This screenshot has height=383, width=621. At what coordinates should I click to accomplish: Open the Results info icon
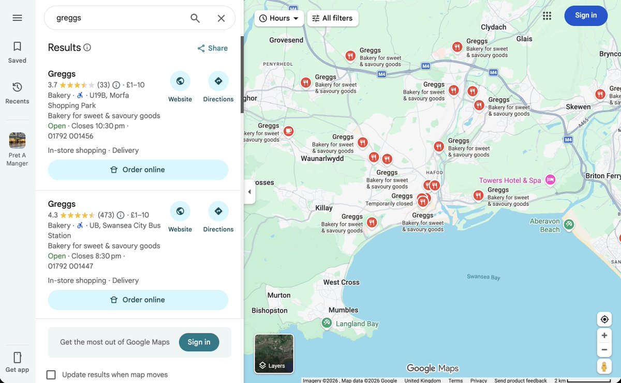click(87, 48)
